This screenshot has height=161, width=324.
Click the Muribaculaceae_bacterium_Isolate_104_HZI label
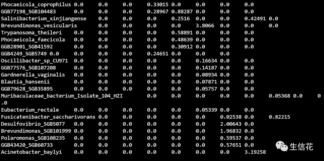pos(62,96)
